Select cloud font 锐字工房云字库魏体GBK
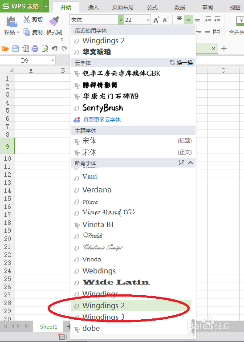The image size is (244, 342). click(133, 73)
